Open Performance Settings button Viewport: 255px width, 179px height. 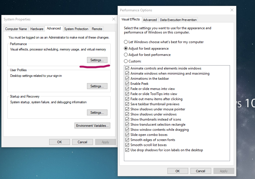(97, 60)
